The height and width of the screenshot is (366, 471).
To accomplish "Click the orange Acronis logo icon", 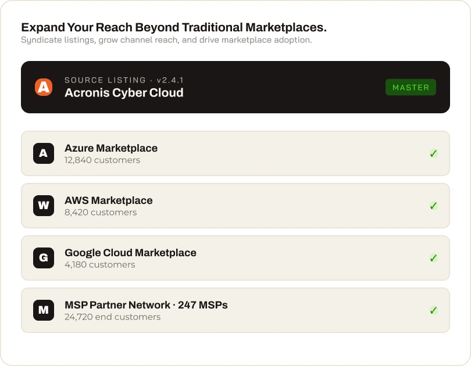I will pyautogui.click(x=44, y=87).
